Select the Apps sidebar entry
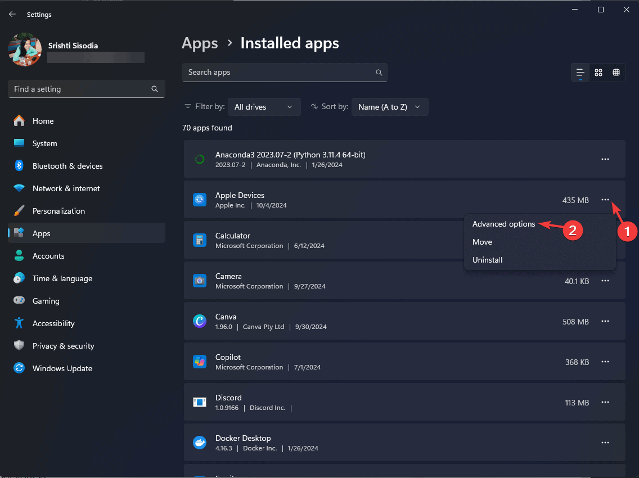The width and height of the screenshot is (639, 478). [x=87, y=233]
